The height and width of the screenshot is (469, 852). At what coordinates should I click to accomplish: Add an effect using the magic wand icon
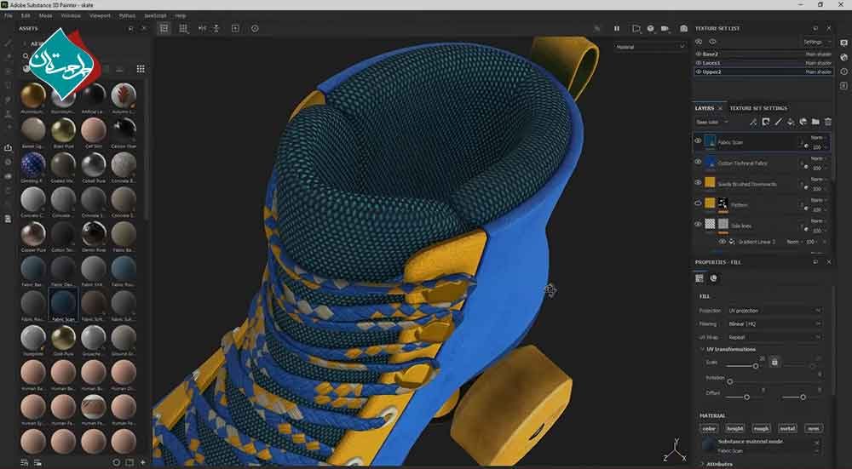[753, 122]
